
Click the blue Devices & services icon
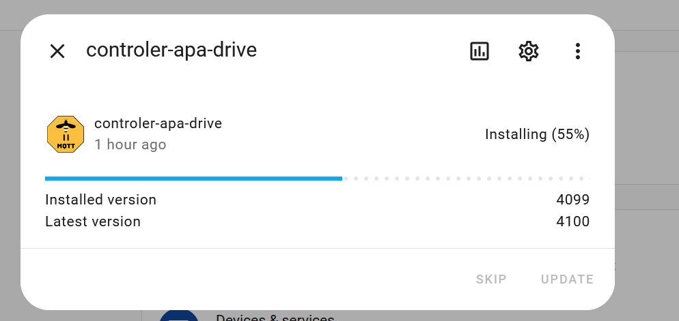[x=179, y=316]
